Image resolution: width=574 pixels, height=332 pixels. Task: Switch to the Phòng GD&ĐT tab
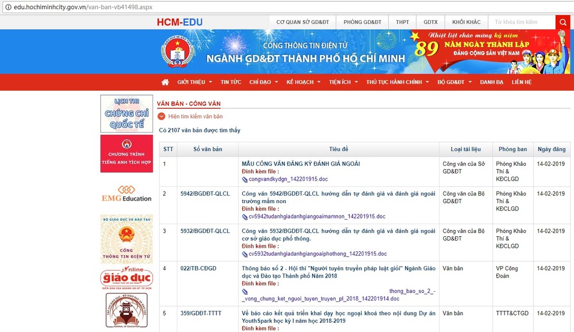[362, 22]
